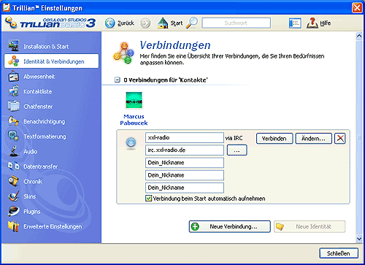Image resolution: width=365 pixels, height=265 pixels.
Task: Click the Ändern... button
Action: pos(313,139)
